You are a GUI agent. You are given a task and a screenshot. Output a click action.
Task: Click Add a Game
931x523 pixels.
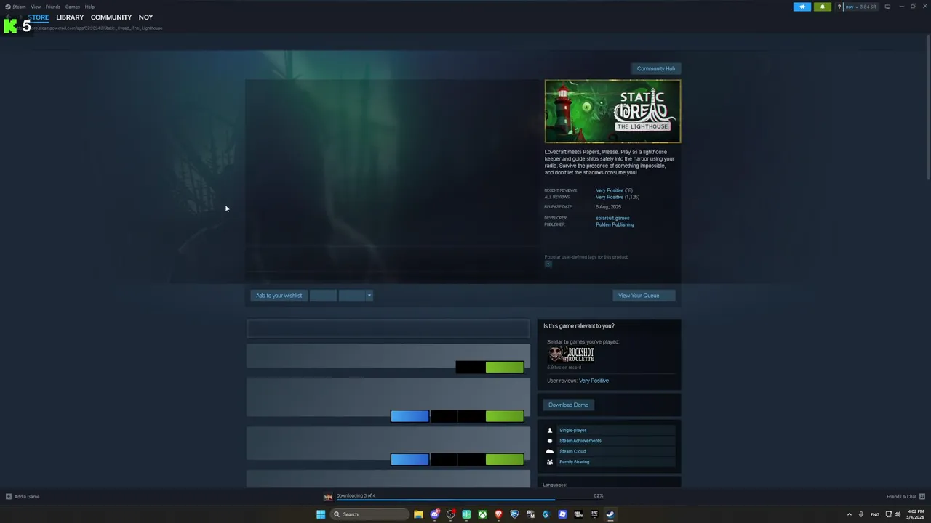point(23,497)
